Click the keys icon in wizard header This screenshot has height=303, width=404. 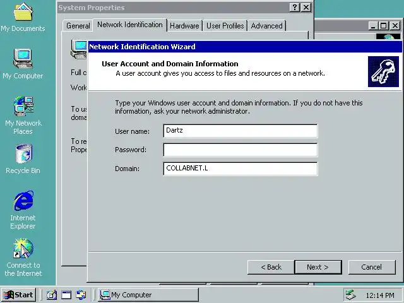pos(383,71)
